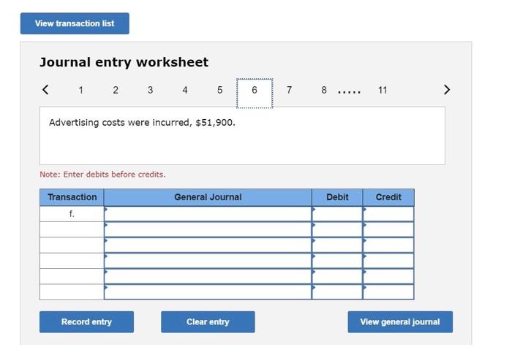The width and height of the screenshot is (512, 347).
Task: Select the active worksheet tab 6
Action: pos(255,94)
